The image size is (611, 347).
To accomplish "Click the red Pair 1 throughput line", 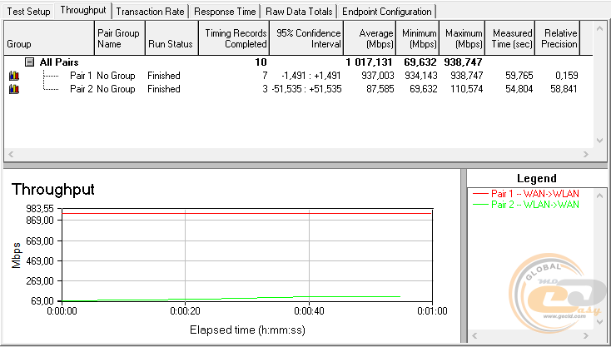I will [x=246, y=213].
